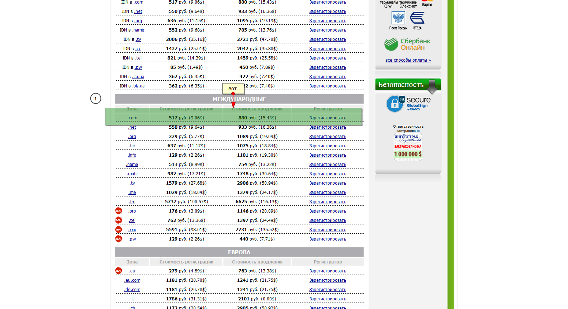The image size is (568, 309).
Task: Click the price "5737 руб. (100.57$)"
Action: [186, 202]
